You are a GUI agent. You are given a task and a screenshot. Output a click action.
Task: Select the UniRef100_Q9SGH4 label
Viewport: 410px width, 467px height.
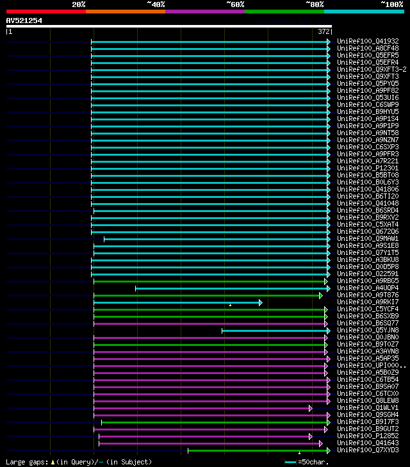click(368, 414)
